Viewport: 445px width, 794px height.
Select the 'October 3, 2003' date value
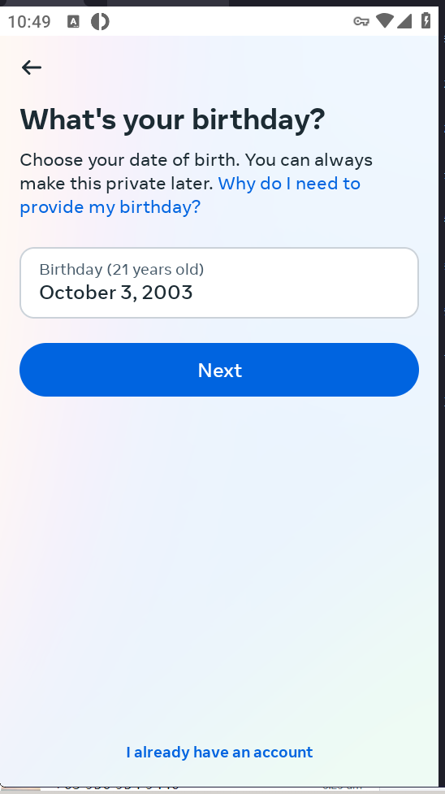point(116,293)
